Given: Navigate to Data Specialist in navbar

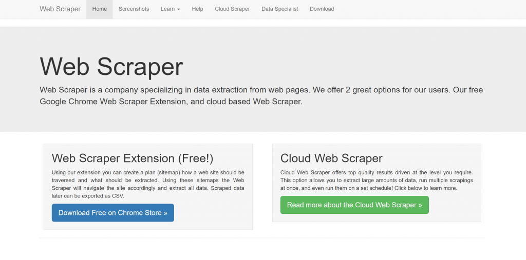Looking at the screenshot, I should 279,9.
